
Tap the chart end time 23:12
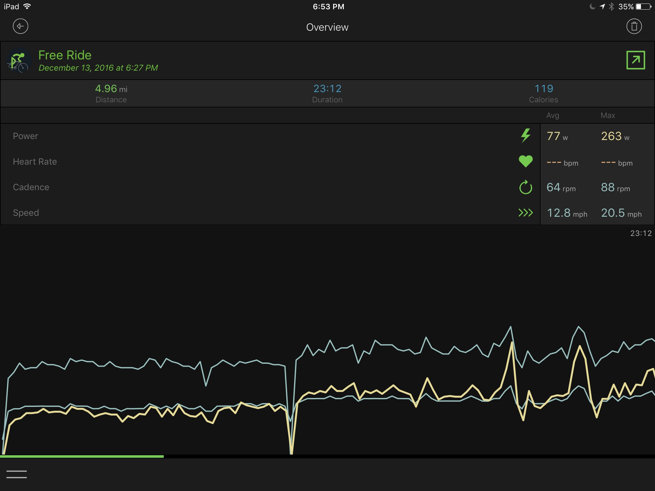(641, 233)
